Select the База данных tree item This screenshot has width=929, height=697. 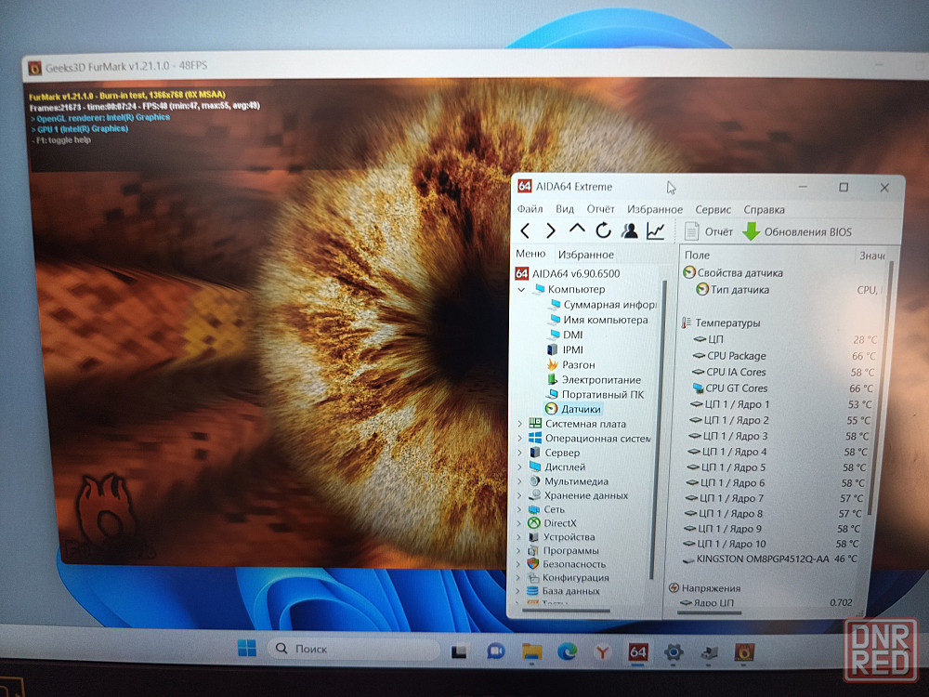(563, 591)
